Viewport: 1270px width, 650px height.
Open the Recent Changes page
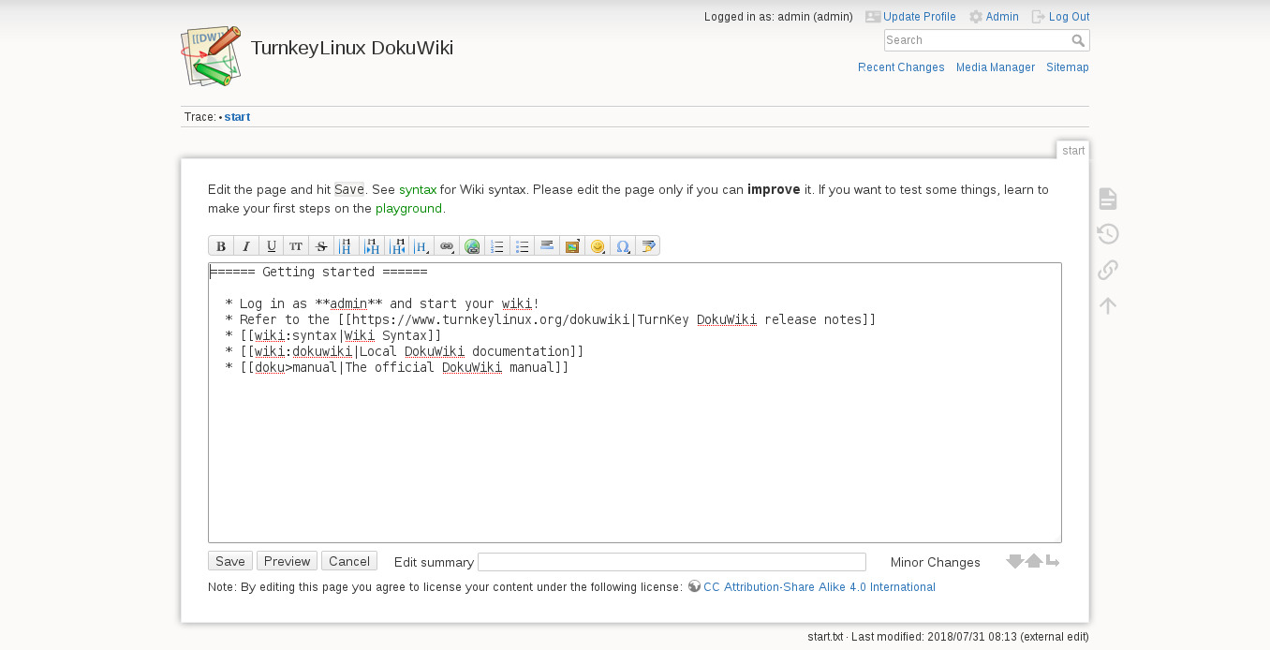901,67
